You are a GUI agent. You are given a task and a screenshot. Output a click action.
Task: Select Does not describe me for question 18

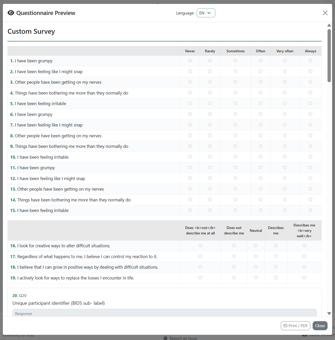click(x=234, y=267)
